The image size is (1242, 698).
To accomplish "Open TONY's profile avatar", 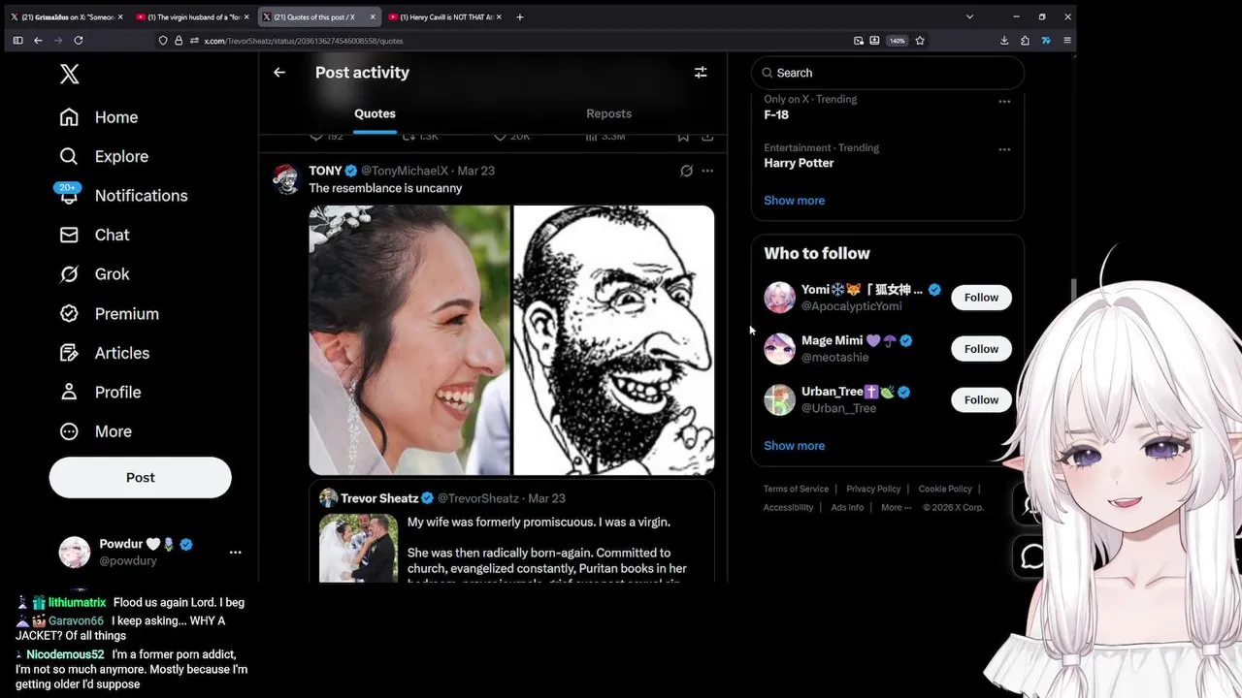I will [285, 179].
